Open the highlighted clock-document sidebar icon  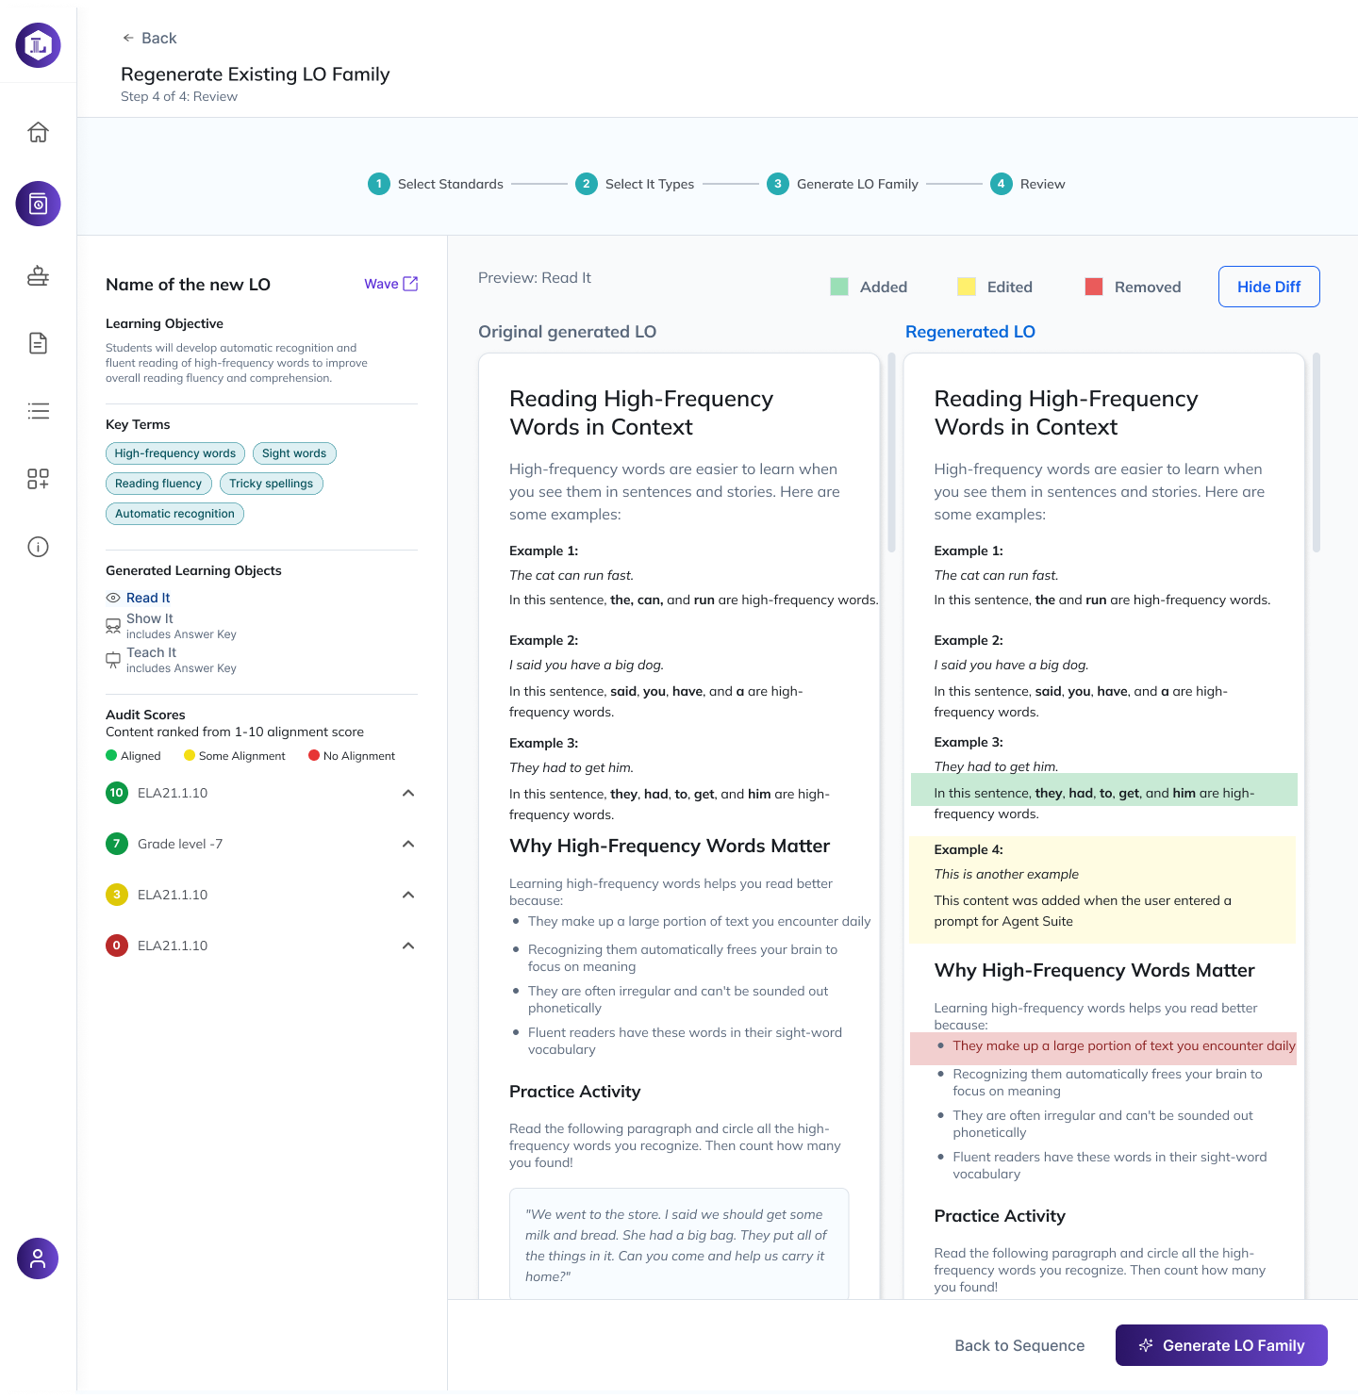pyautogui.click(x=38, y=204)
